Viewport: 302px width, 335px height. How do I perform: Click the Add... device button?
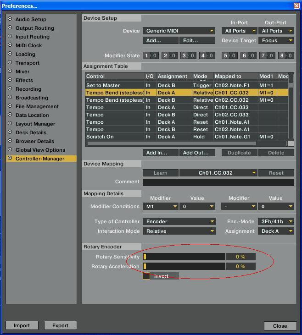161,40
